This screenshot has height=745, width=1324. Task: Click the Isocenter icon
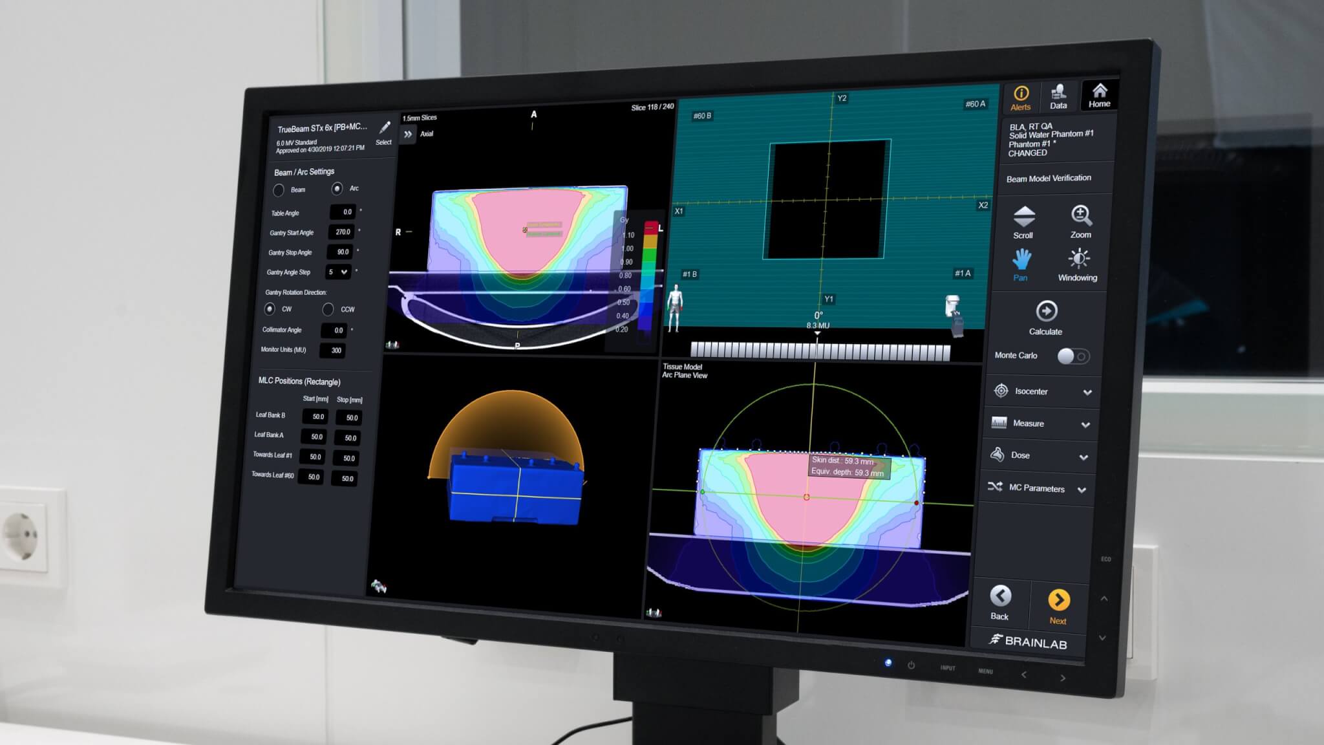(1001, 391)
